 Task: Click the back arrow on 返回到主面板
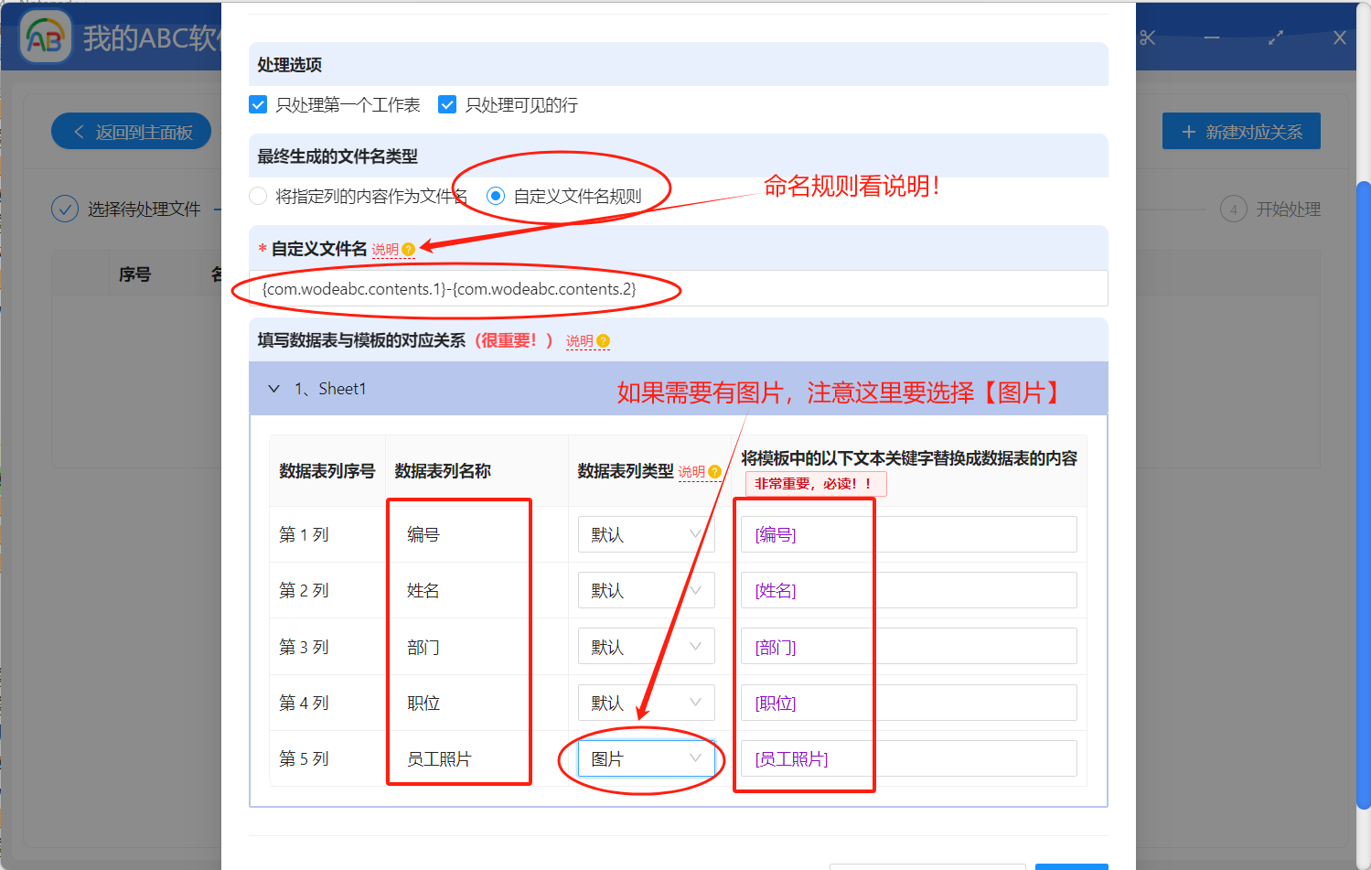tap(78, 131)
